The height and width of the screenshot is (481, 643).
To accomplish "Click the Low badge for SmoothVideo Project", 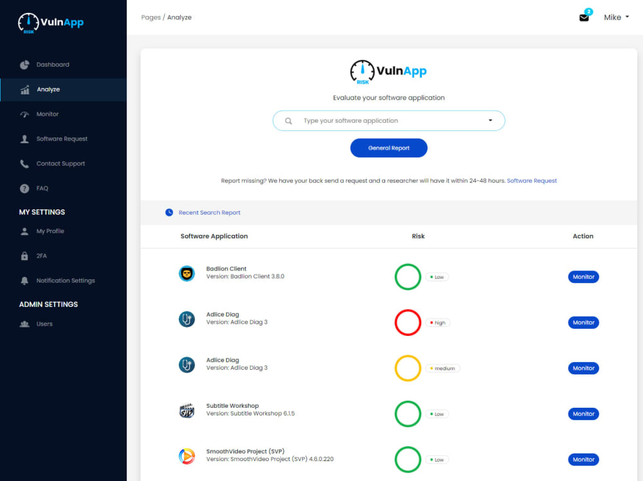I will 437,460.
